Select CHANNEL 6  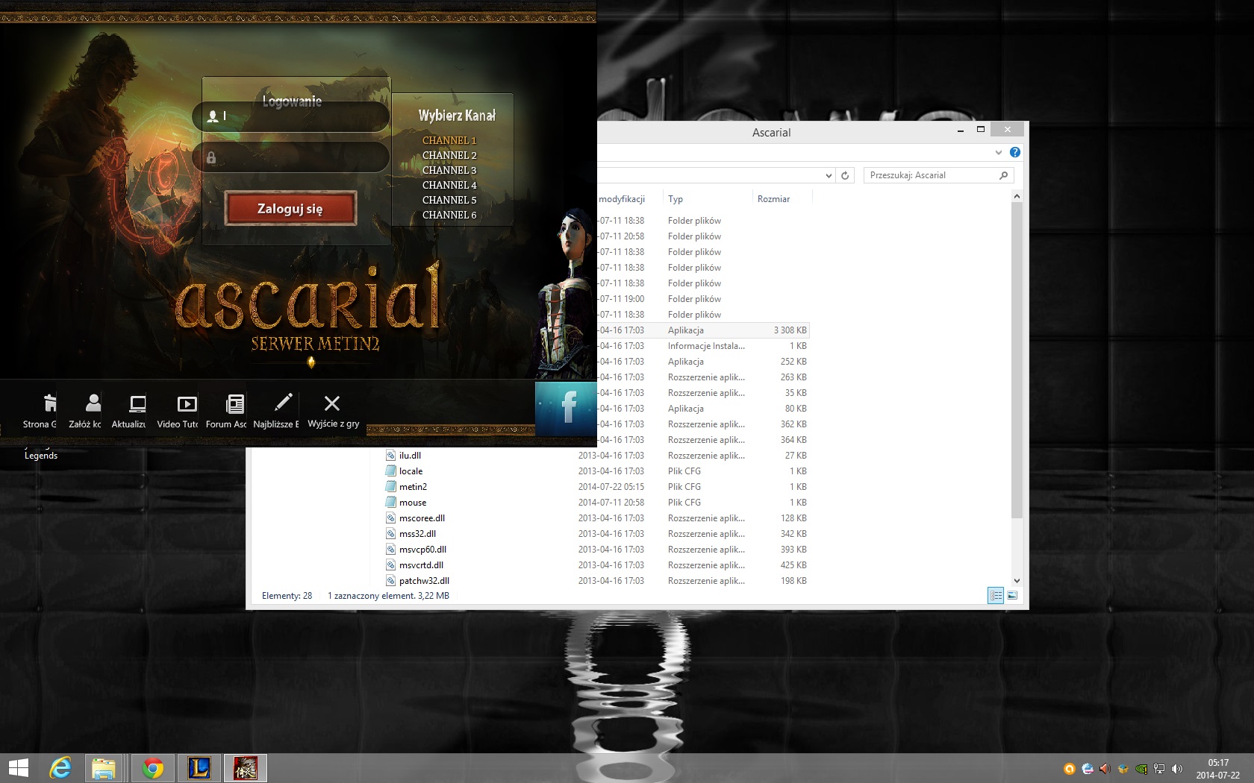click(x=449, y=215)
